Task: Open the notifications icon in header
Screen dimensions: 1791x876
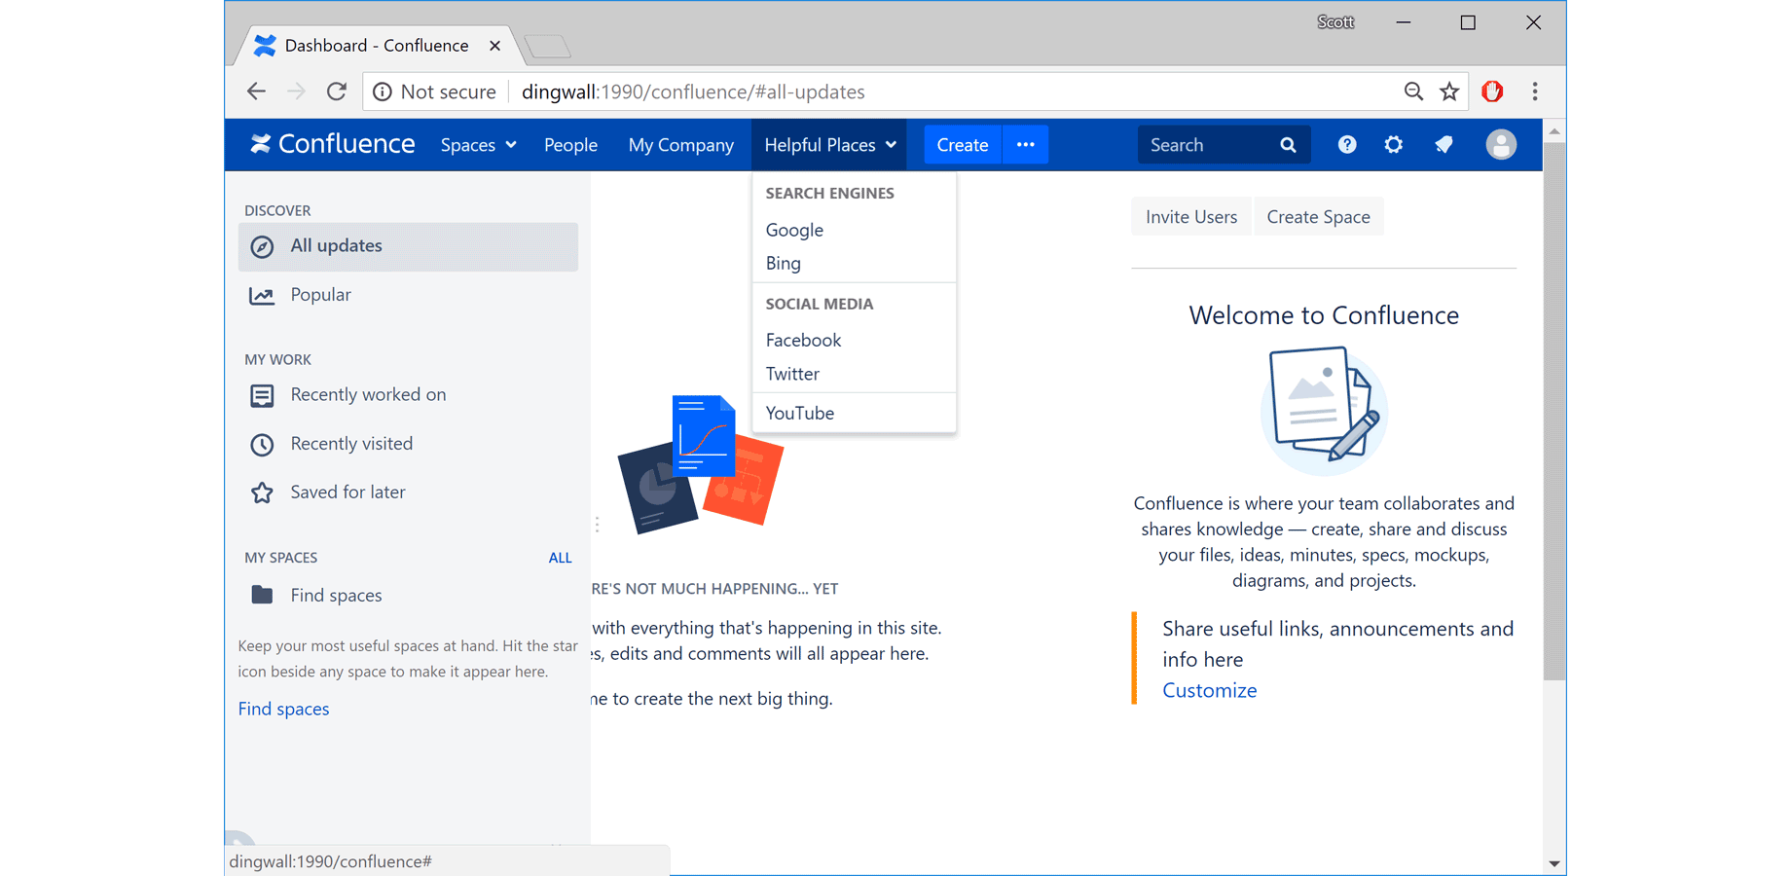Action: 1444,145
